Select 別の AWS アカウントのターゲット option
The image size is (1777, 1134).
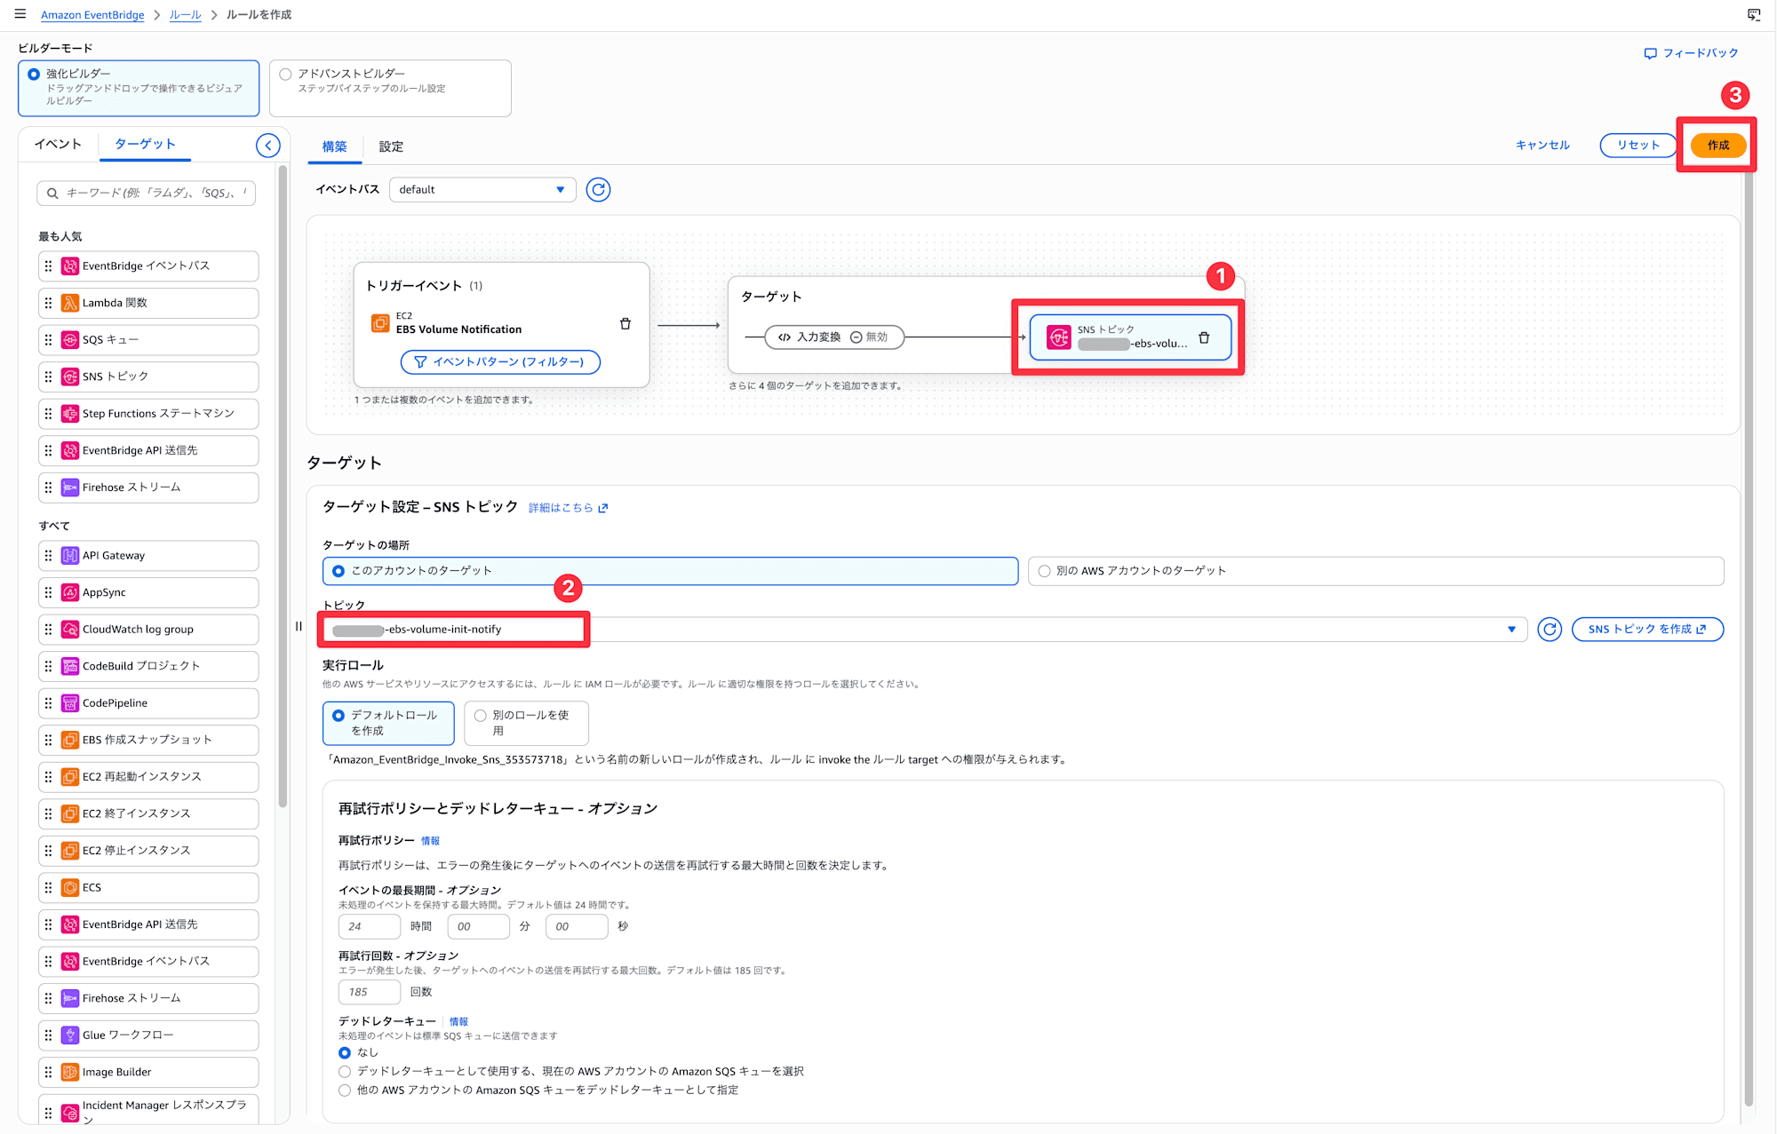(x=1375, y=571)
